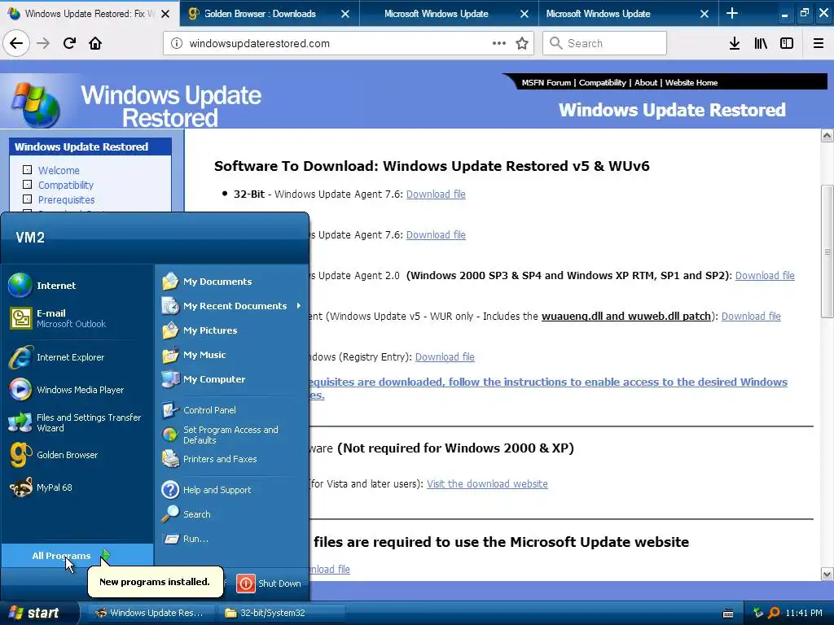Click the wuaueng.dll and wuweb.dll patch Download file
Screen dimensions: 834x625
tap(750, 317)
